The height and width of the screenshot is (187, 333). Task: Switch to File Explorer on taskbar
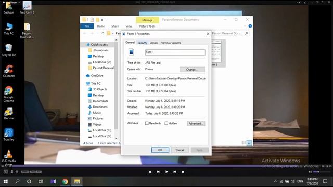(x=77, y=181)
